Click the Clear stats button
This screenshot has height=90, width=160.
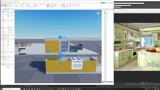pos(78,5)
